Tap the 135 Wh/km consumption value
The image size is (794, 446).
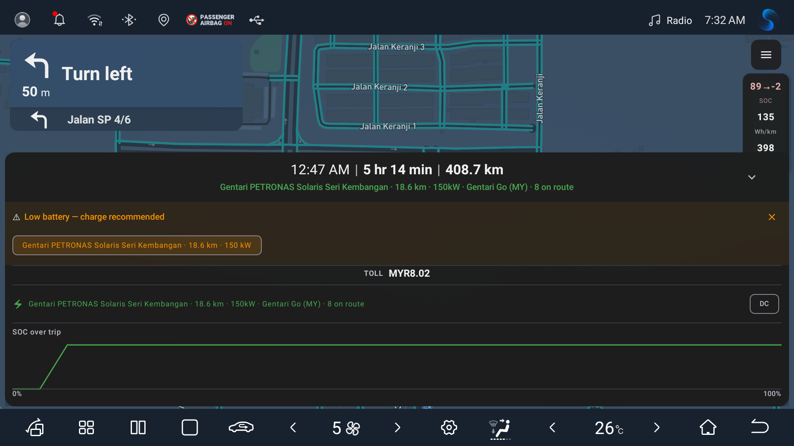pyautogui.click(x=765, y=117)
